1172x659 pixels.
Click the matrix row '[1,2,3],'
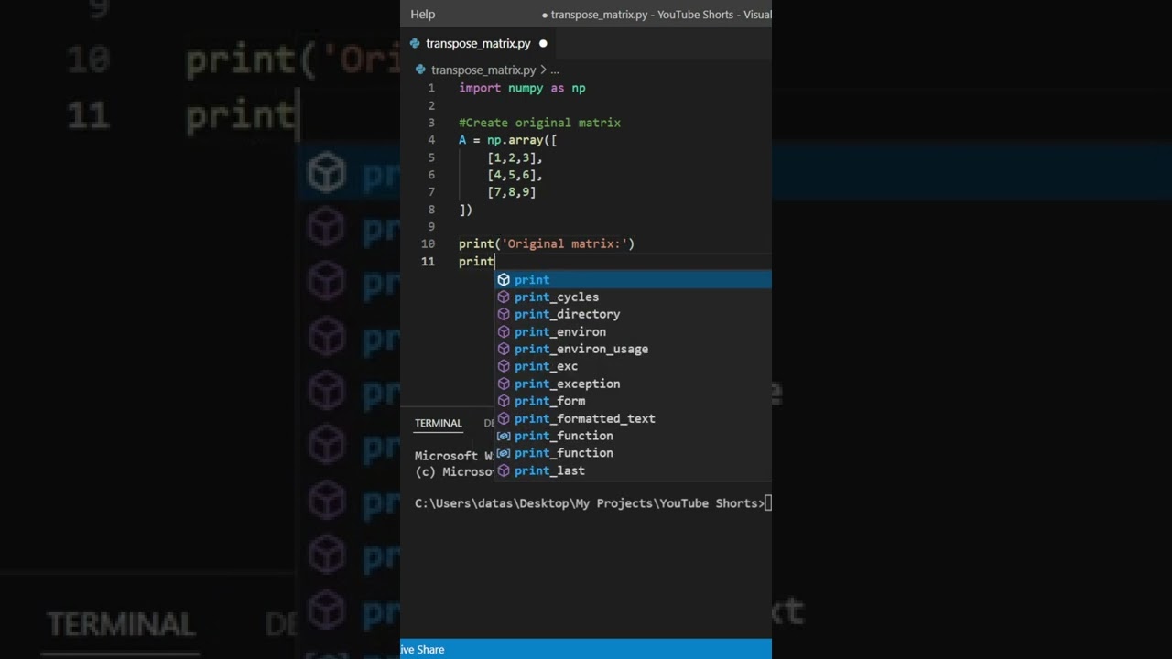click(515, 157)
